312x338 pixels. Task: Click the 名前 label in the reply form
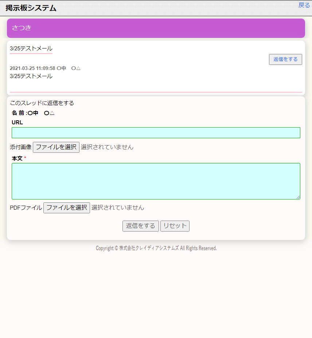(19, 113)
